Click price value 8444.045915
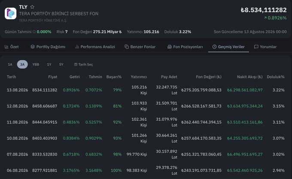Viewport: 292px width, 179px height. (45, 122)
